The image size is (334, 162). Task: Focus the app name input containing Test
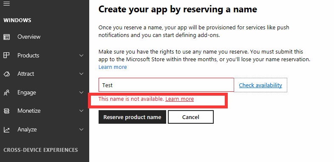tap(166, 85)
